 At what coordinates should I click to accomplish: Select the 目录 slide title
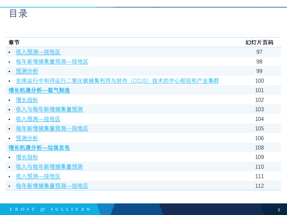(x=18, y=14)
